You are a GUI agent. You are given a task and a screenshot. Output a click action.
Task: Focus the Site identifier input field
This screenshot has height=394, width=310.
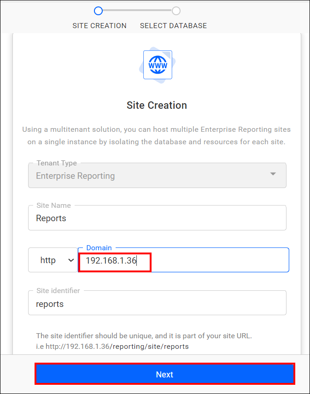[x=157, y=304]
